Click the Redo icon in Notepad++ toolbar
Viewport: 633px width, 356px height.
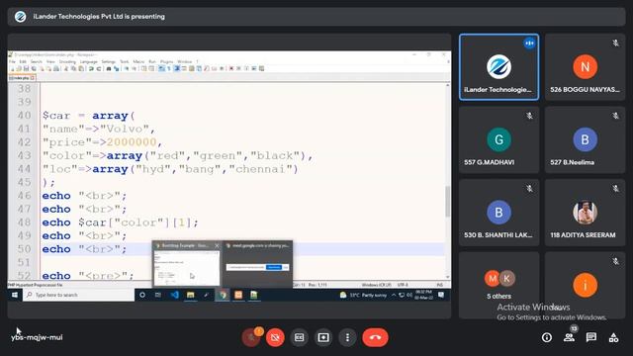99,68
